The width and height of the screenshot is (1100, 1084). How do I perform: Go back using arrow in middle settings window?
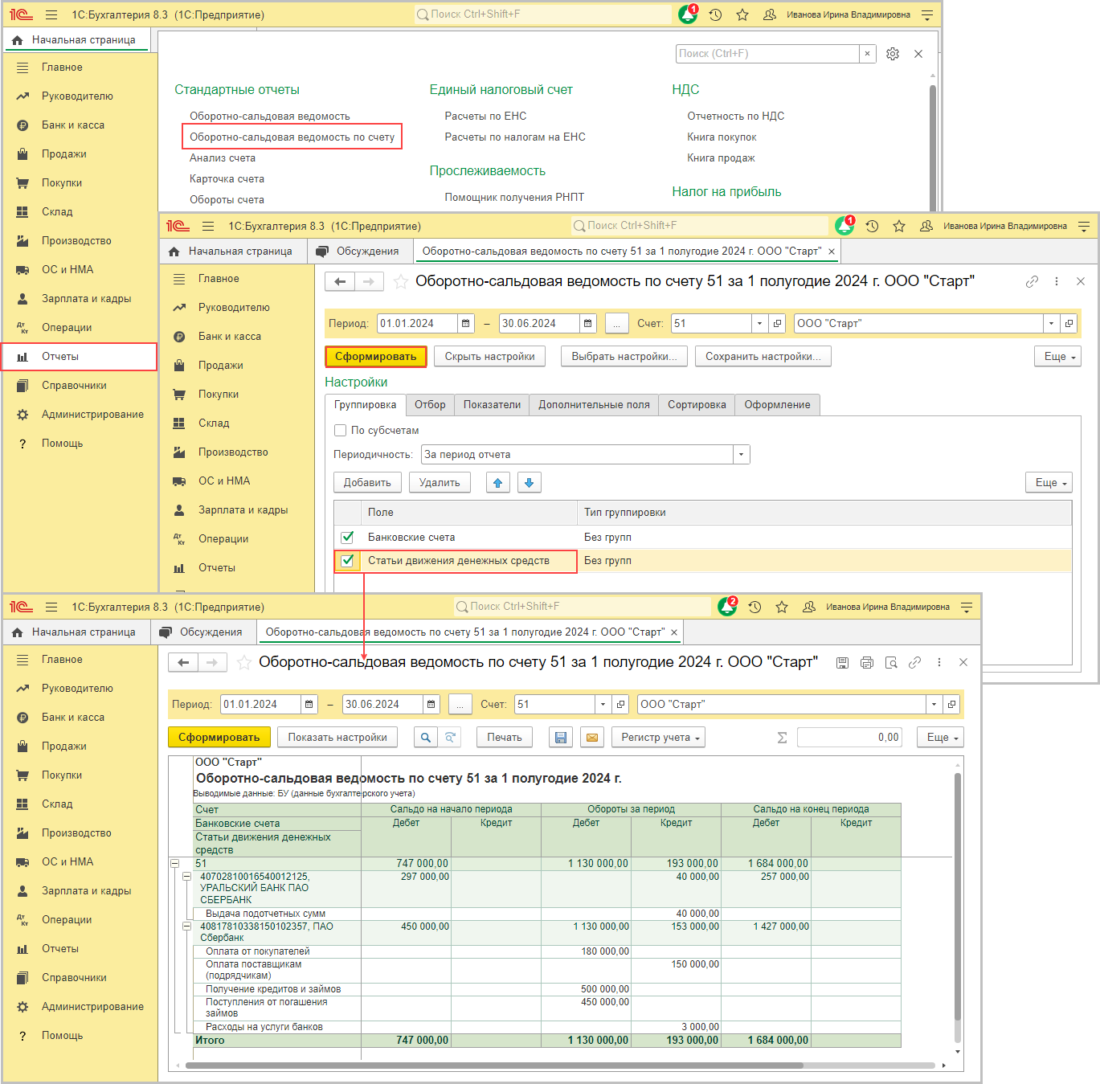tap(340, 281)
